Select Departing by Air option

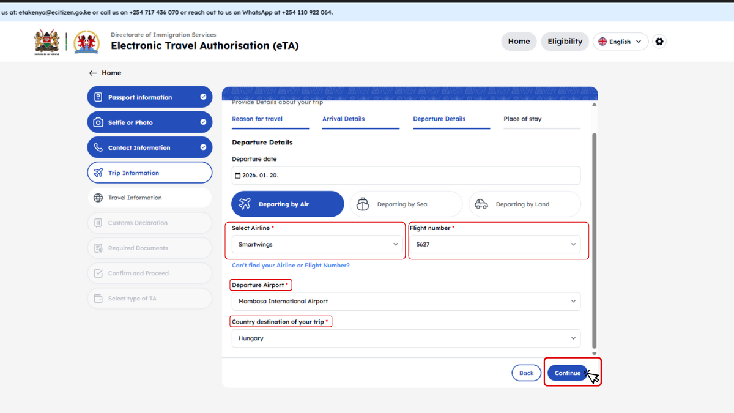tap(287, 204)
